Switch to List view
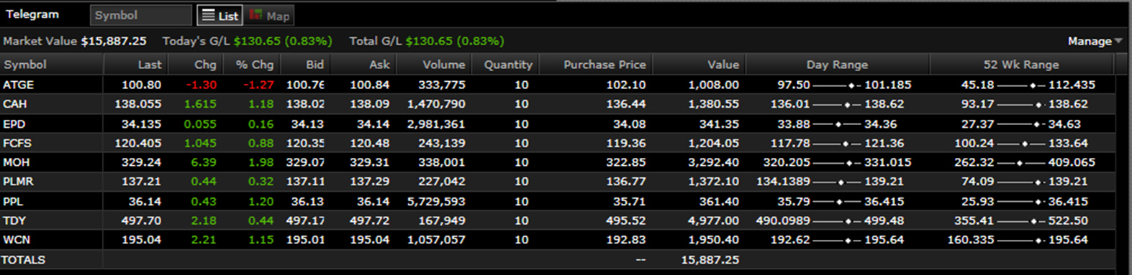The image size is (1132, 275). tap(219, 16)
